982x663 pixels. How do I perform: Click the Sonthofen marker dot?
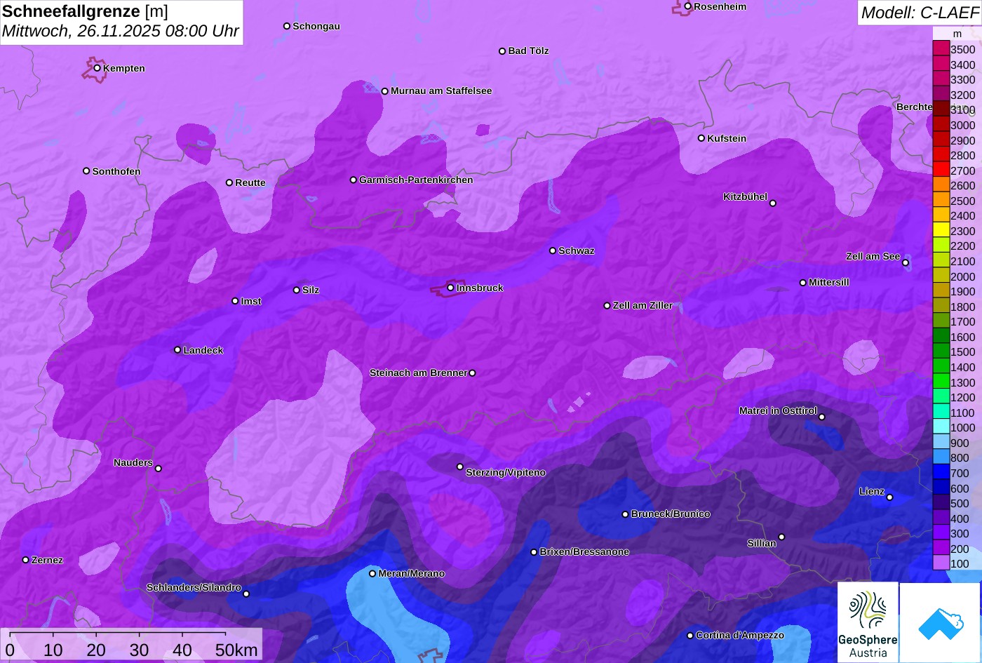pos(86,171)
